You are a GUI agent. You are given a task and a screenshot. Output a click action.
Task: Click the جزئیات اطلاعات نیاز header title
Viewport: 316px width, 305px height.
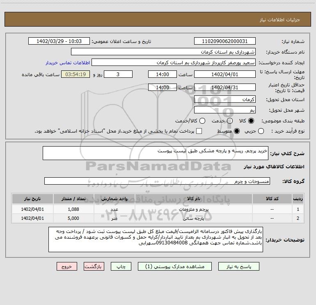[x=280, y=20]
